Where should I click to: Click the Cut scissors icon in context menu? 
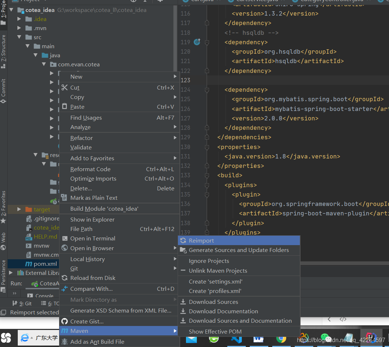pyautogui.click(x=65, y=88)
